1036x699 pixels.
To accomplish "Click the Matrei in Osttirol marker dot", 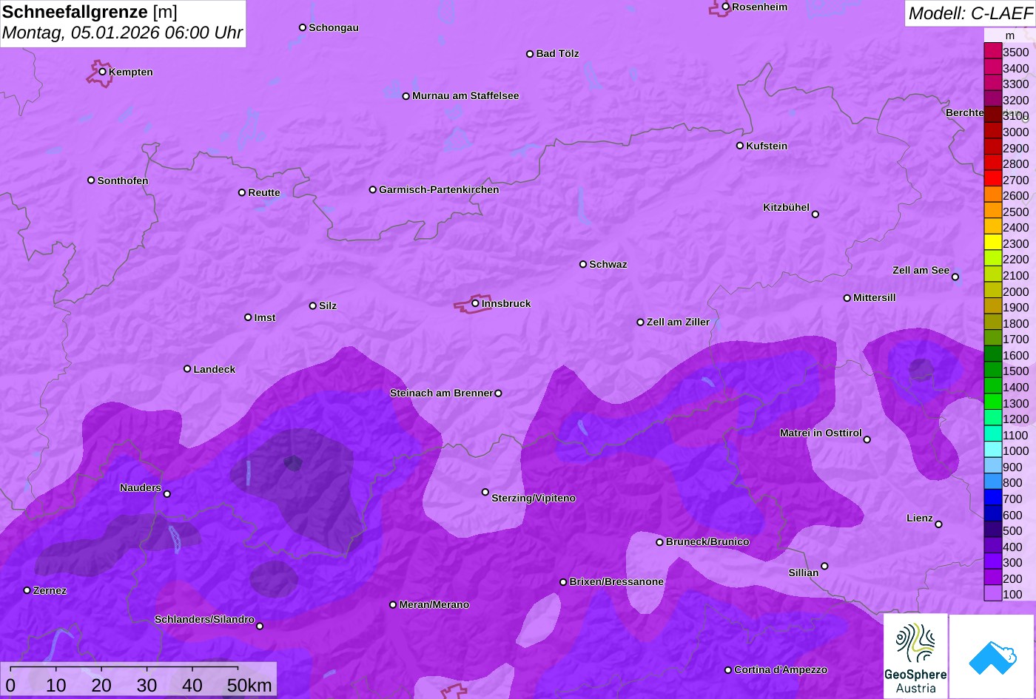I will [x=867, y=439].
